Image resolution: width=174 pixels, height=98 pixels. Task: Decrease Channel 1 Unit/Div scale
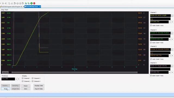click(x=172, y=22)
